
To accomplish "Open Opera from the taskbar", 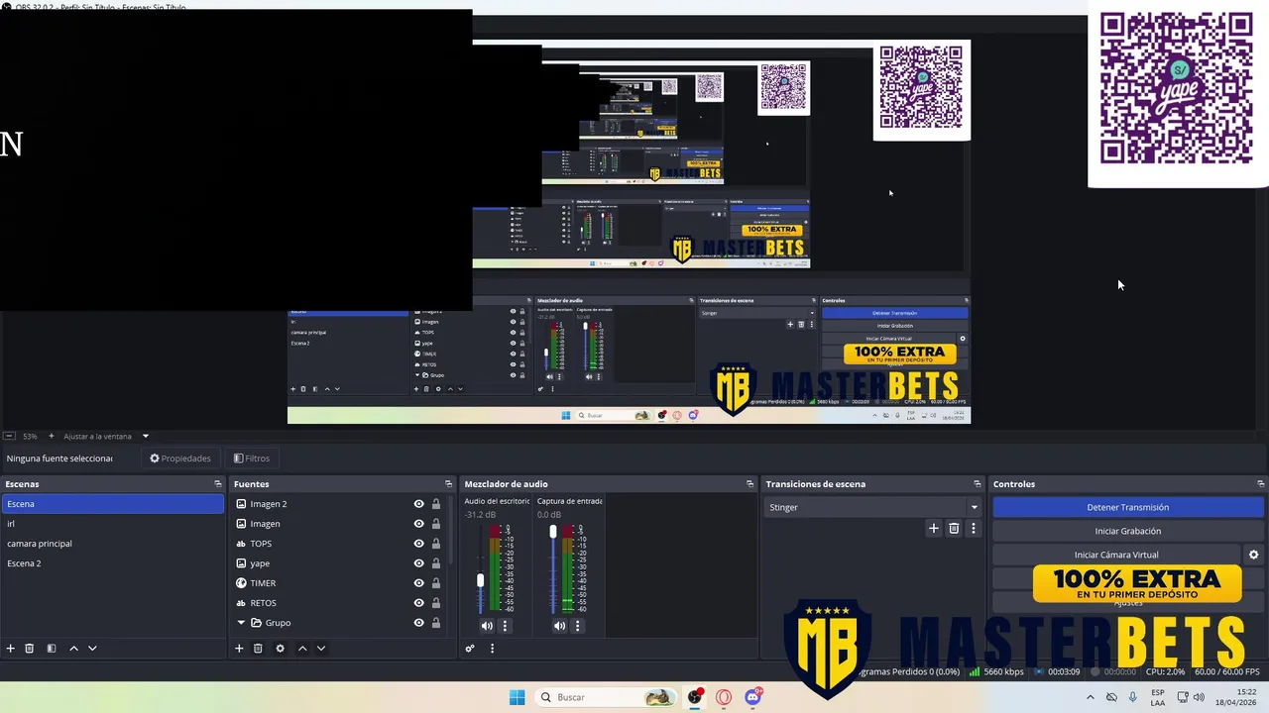I will 724,697.
